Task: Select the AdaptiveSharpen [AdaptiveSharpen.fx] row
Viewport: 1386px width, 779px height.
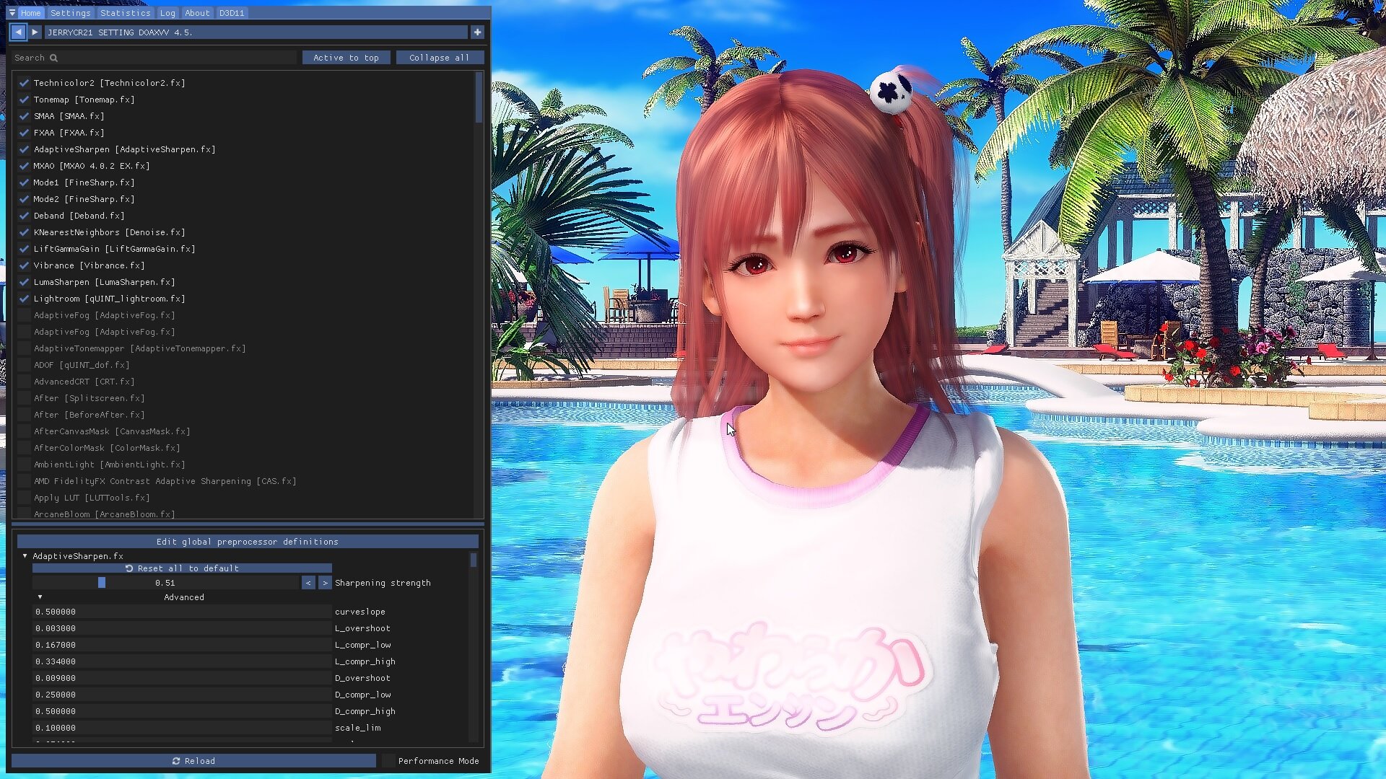Action: 124,149
